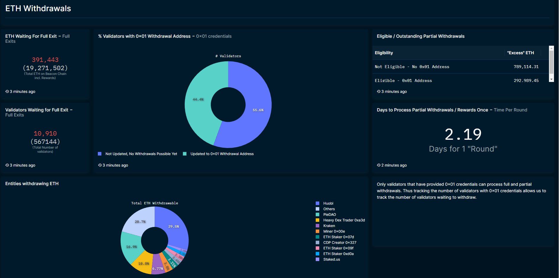Click the 'Time Per Round' query subtitle

tap(511, 110)
